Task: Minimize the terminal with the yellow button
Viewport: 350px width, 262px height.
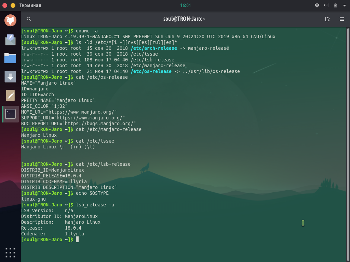Action: click(13, 5)
